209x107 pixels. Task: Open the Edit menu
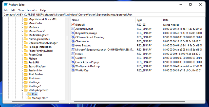[x=13, y=10]
